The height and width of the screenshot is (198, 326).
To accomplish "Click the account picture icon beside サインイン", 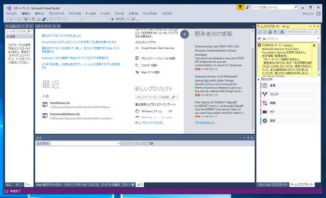I will coord(318,14).
